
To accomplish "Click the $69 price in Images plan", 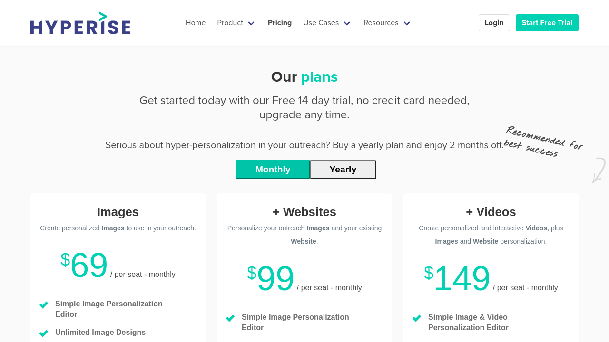I will [x=85, y=265].
